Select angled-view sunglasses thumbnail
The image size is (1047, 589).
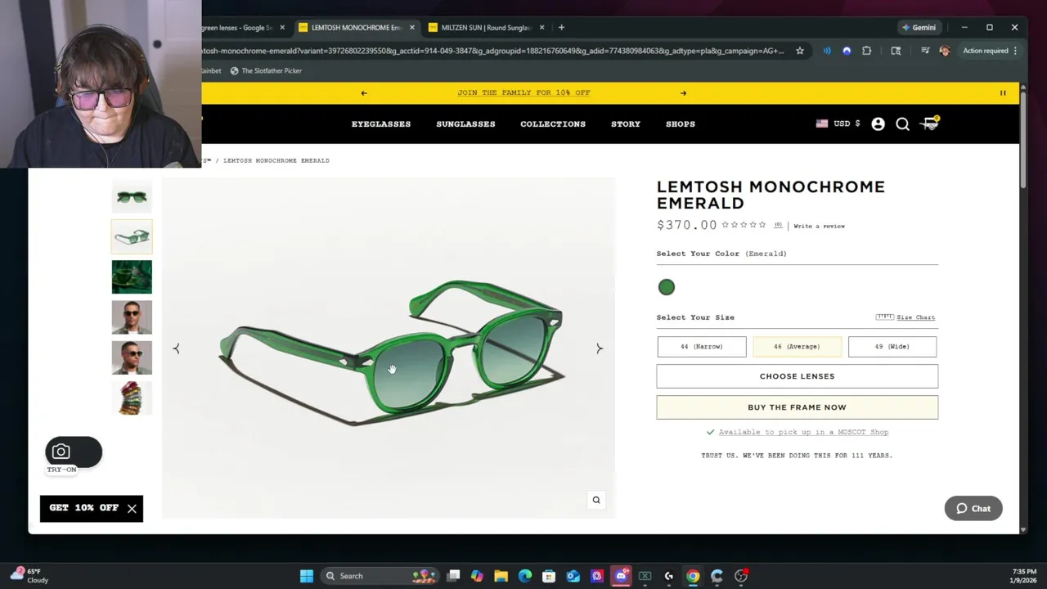pos(132,236)
